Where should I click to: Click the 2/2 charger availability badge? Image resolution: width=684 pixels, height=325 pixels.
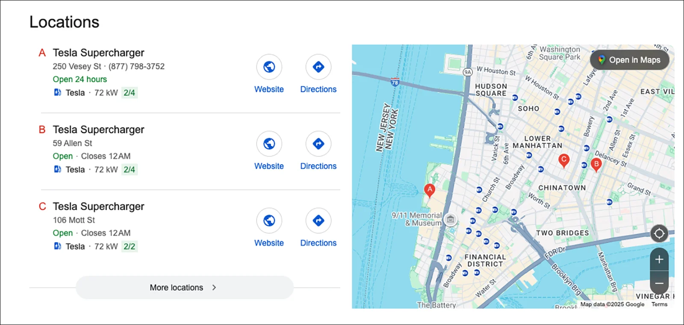pyautogui.click(x=129, y=247)
